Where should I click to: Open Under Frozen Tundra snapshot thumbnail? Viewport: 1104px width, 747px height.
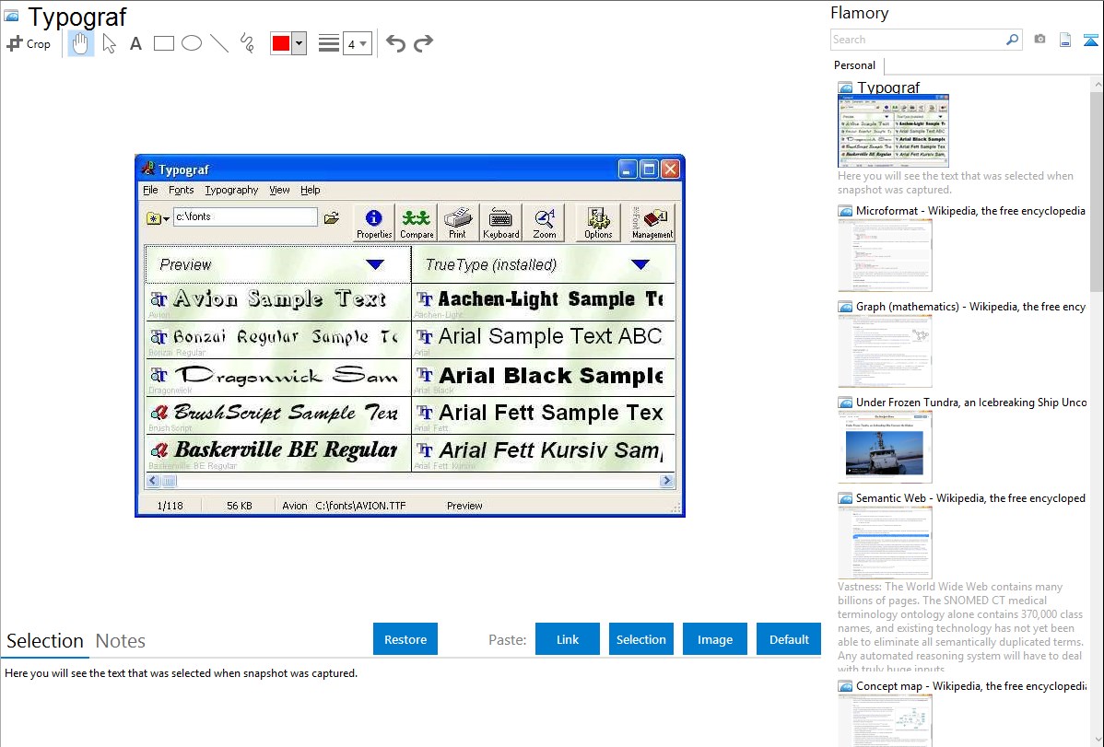point(885,447)
